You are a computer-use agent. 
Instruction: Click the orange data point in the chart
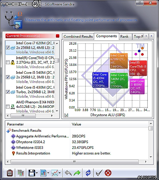[x=142, y=48]
